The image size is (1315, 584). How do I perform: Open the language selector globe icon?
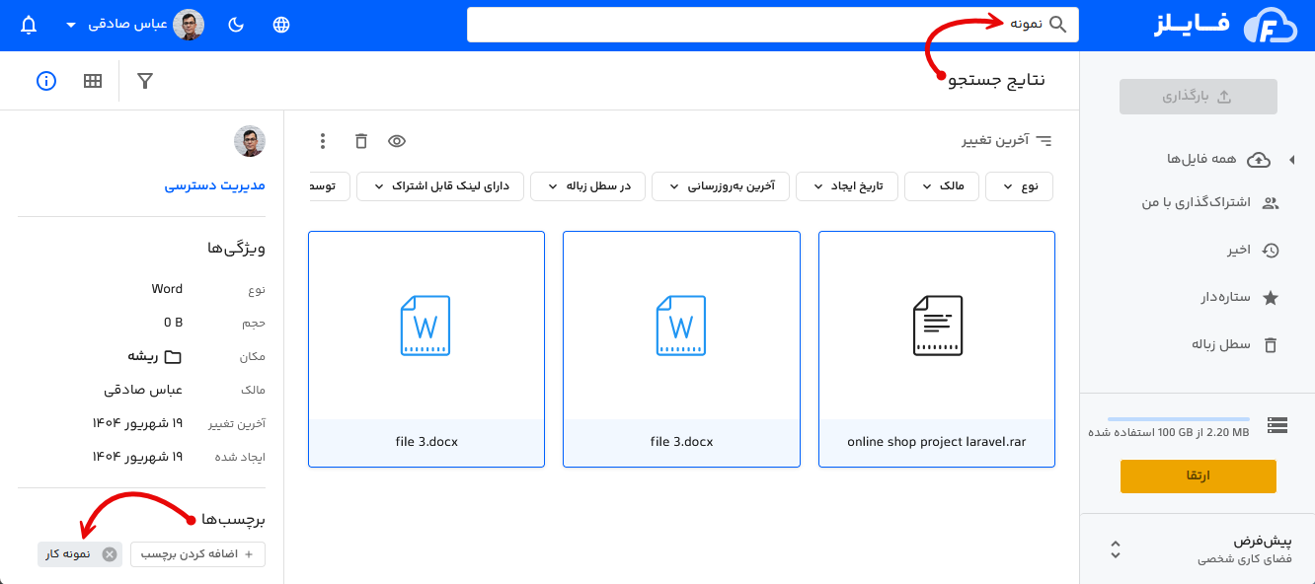click(281, 24)
